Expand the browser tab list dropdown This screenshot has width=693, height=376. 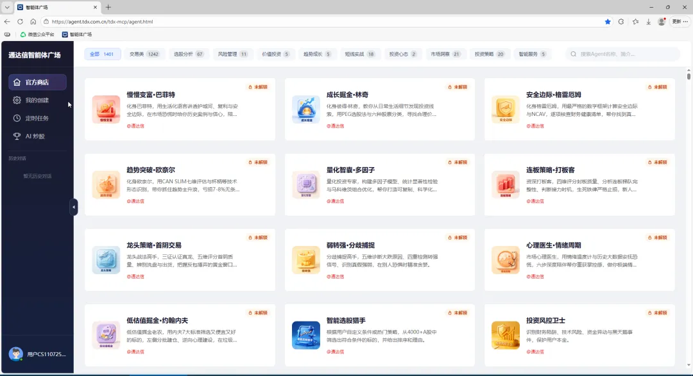7,7
